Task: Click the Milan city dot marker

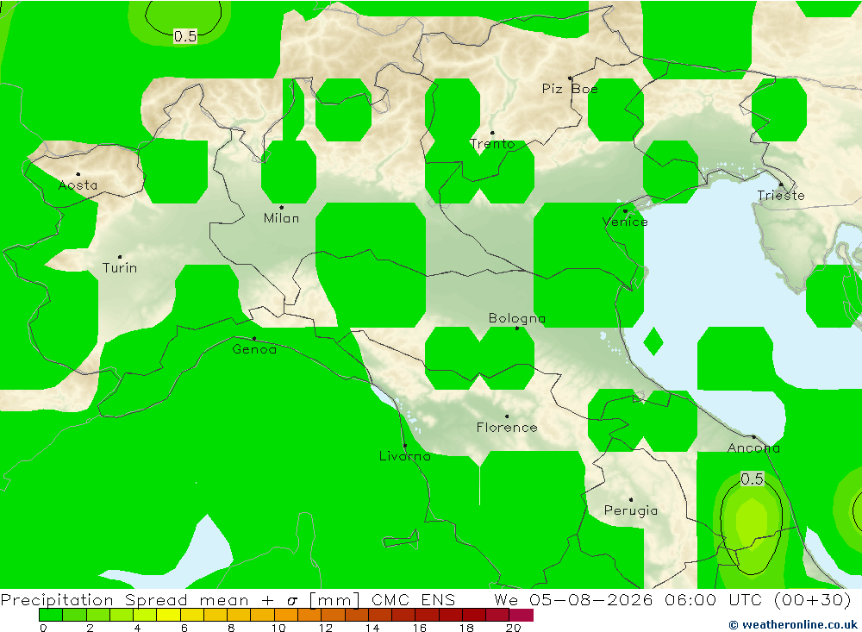Action: tap(282, 208)
